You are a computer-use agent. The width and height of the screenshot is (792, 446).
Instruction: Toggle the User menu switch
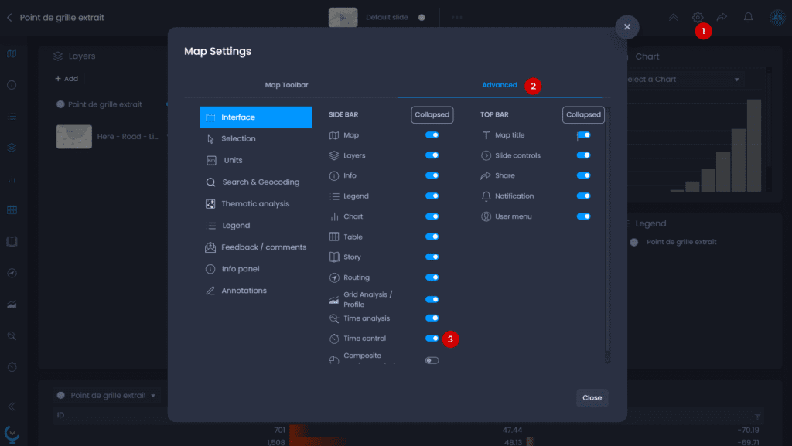(583, 216)
